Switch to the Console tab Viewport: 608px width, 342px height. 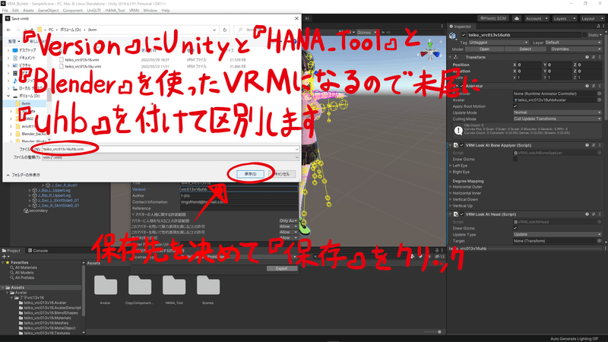point(38,251)
